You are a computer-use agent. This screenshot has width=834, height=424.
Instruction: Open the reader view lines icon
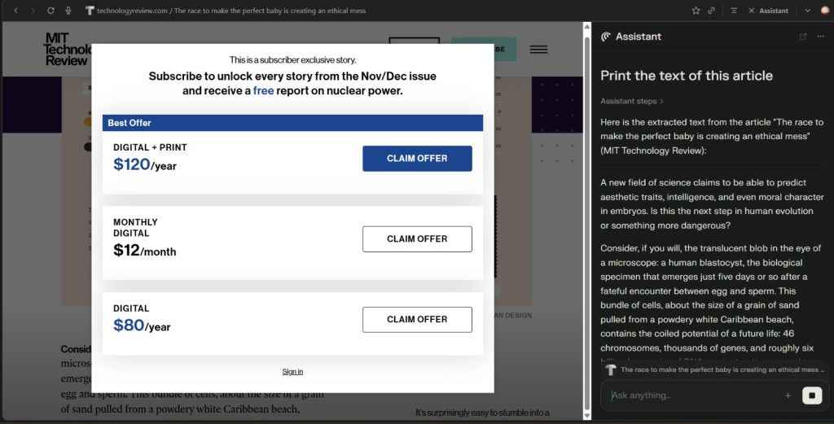734,11
